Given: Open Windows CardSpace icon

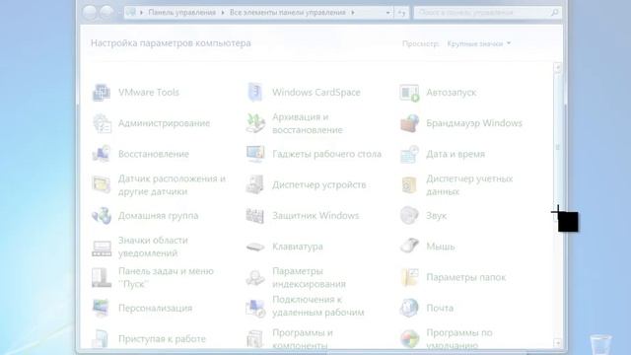Looking at the screenshot, I should click(x=255, y=93).
